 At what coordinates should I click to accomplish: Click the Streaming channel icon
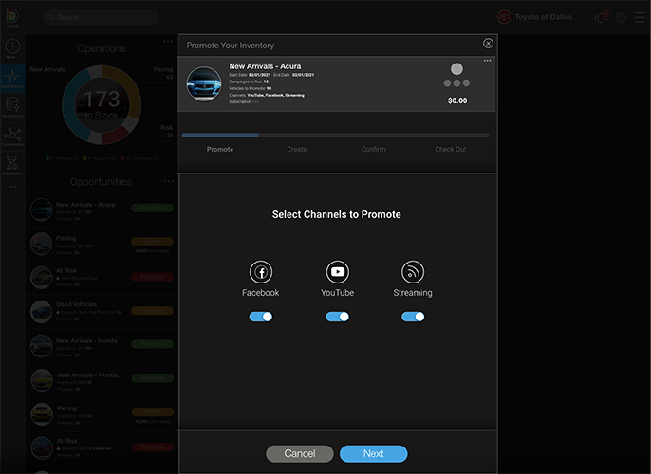[x=413, y=271]
